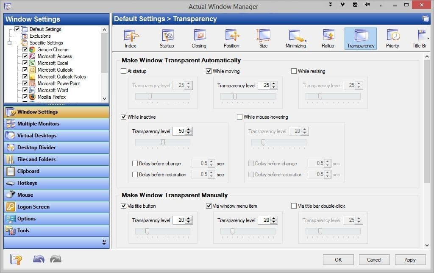Open the Priority settings icon
The height and width of the screenshot is (273, 434).
(x=392, y=37)
